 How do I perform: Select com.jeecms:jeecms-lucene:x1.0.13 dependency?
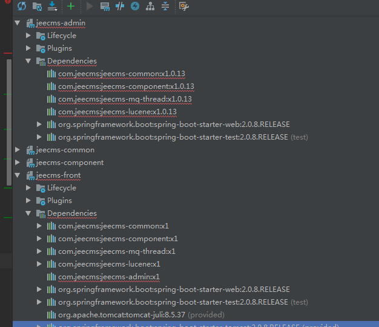click(x=117, y=112)
